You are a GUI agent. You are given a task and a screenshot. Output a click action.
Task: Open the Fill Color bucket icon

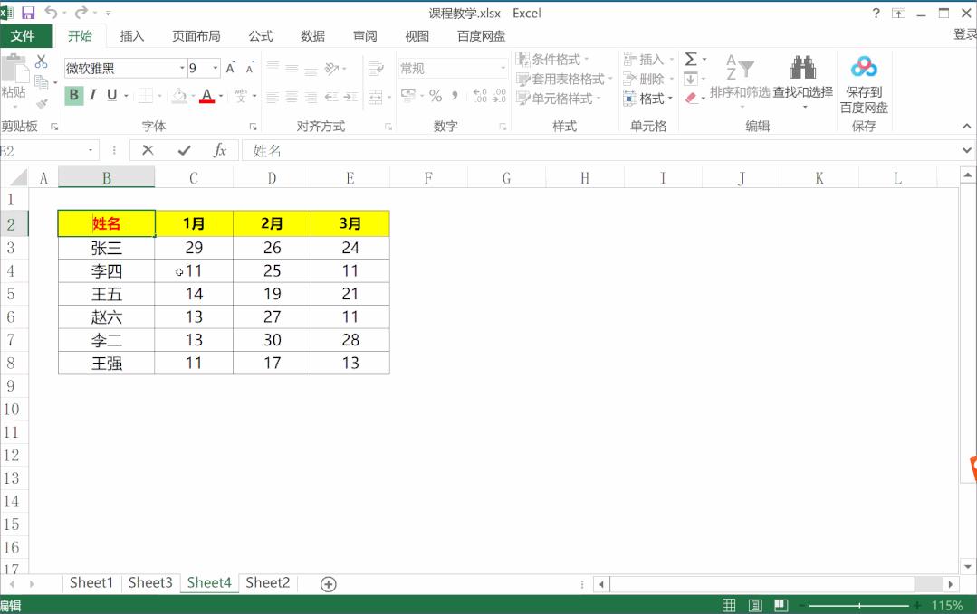coord(178,95)
